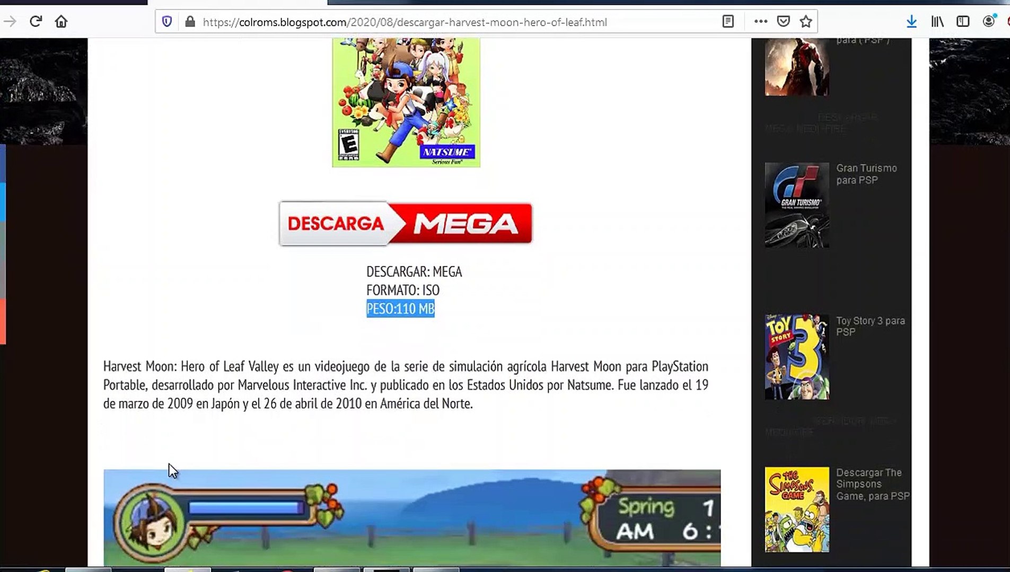Open tracking protection shield info
The image size is (1010, 572).
click(x=167, y=22)
